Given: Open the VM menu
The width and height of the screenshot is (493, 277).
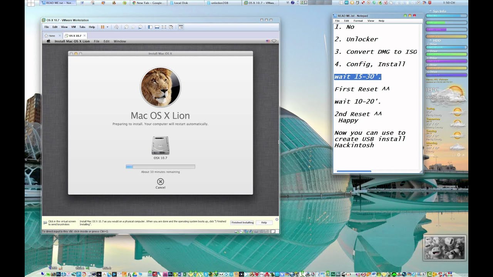Looking at the screenshot, I should (x=74, y=27).
